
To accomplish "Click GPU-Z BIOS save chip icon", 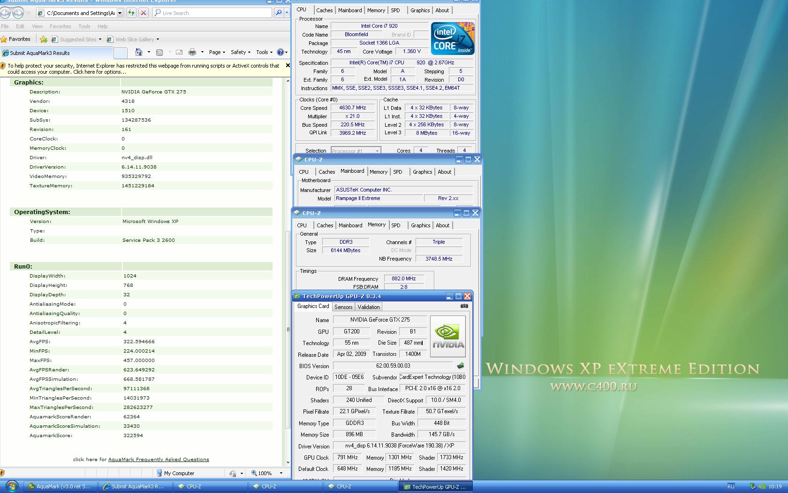I will pyautogui.click(x=461, y=366).
